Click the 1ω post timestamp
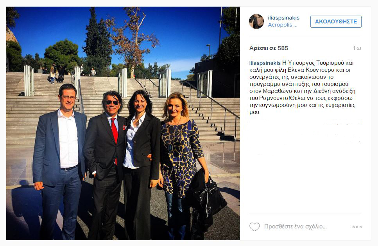Image resolution: width=378 pixels, height=246 pixels. [357, 48]
